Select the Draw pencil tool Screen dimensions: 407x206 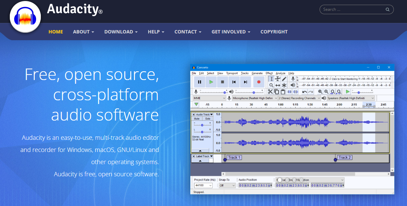(284, 79)
